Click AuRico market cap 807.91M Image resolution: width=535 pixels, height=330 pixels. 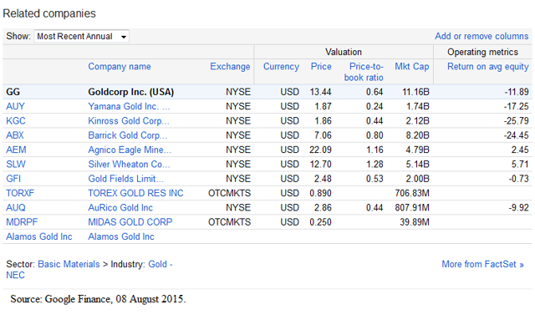click(412, 208)
